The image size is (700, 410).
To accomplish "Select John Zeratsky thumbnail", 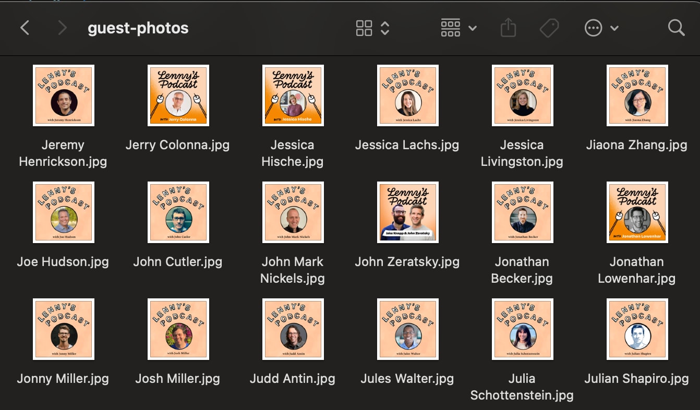I will pyautogui.click(x=408, y=212).
